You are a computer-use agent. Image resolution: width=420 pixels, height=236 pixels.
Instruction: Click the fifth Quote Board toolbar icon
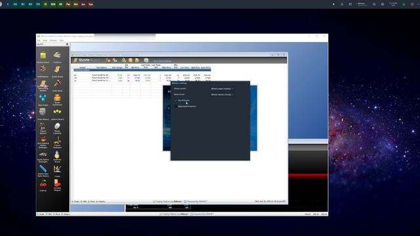point(137,60)
